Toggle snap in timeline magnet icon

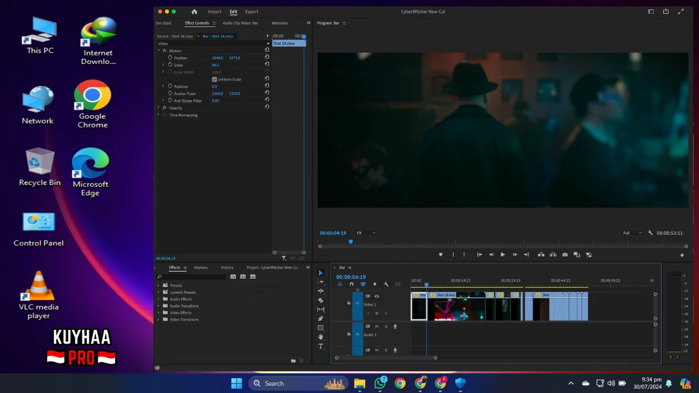click(x=351, y=284)
